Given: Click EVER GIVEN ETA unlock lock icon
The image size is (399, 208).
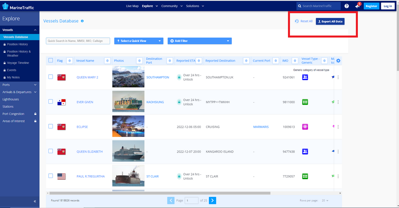Looking at the screenshot, I should 179,102.
